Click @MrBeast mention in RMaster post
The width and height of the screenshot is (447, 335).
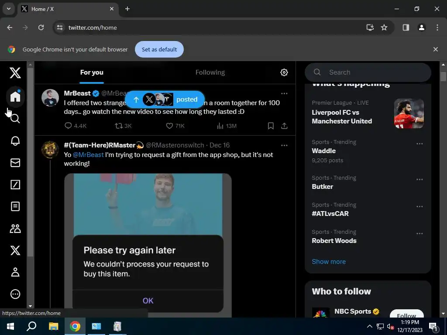[88, 155]
